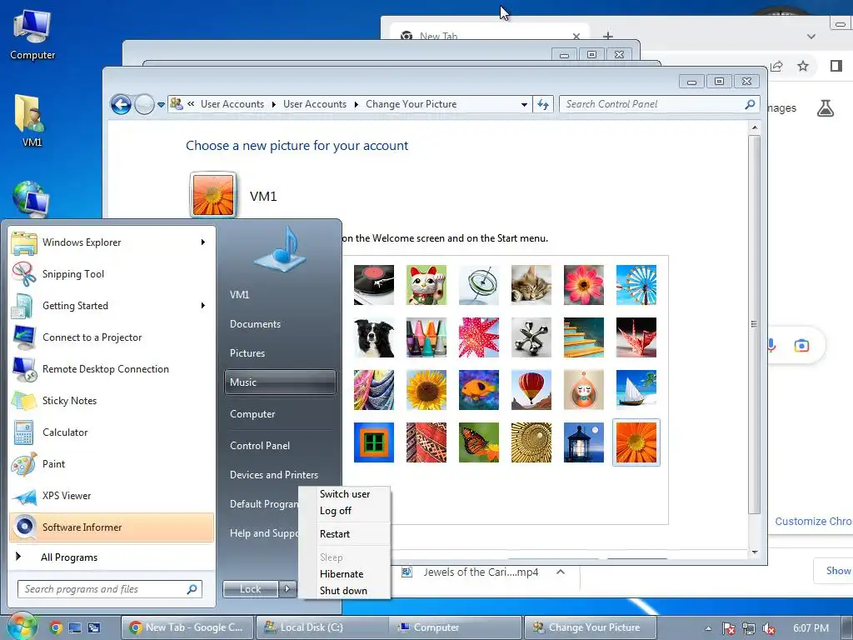Open Music in Start menu
Viewport: 853px width, 640px height.
click(280, 382)
